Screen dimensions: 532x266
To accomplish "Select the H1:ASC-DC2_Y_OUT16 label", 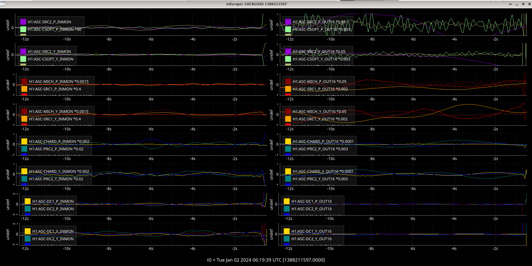I will pos(312,239).
